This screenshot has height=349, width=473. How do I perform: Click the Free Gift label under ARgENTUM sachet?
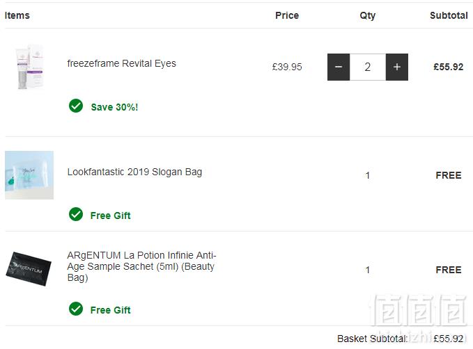(110, 310)
